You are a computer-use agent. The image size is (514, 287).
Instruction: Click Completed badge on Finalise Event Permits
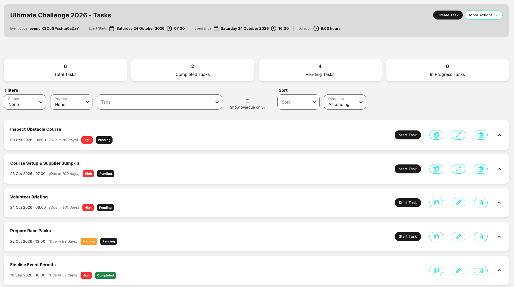[x=105, y=275]
